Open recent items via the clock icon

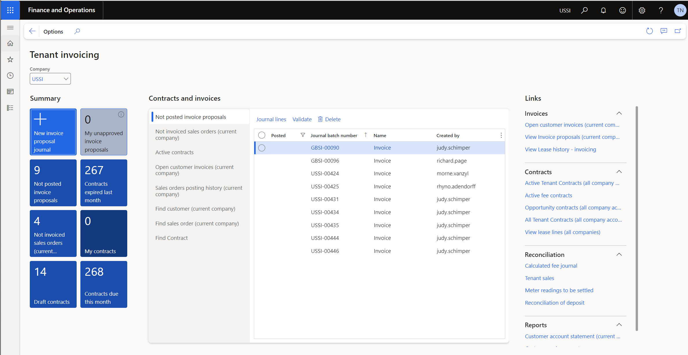(10, 76)
